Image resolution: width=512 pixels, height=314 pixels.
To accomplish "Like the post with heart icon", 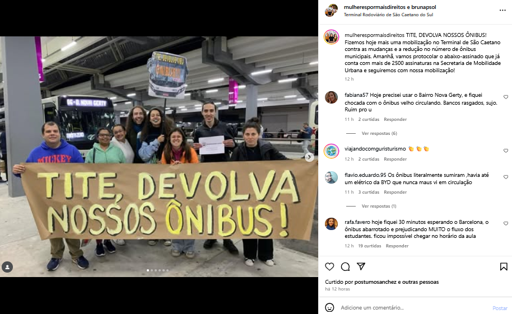I will [329, 266].
